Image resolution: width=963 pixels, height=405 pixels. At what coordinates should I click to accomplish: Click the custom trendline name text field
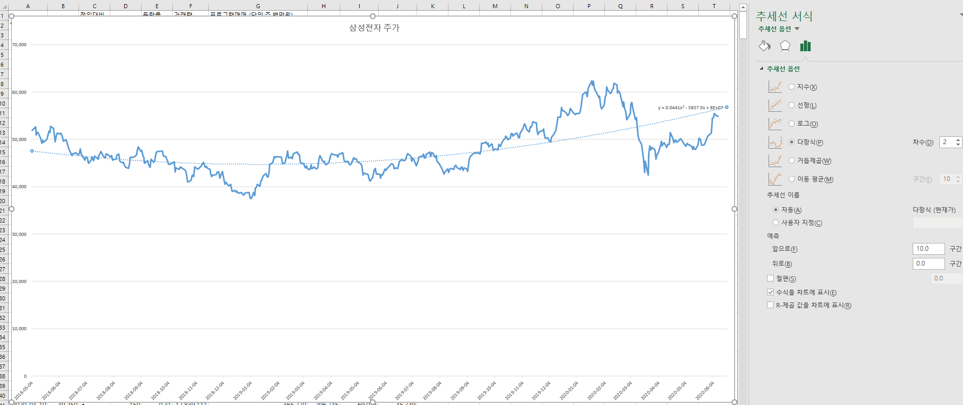937,223
